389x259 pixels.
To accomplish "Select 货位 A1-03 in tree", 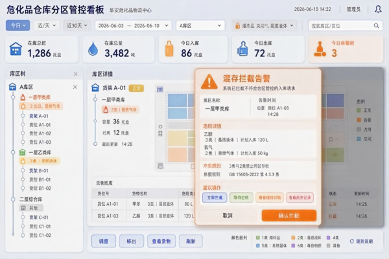I will pyautogui.click(x=40, y=142).
